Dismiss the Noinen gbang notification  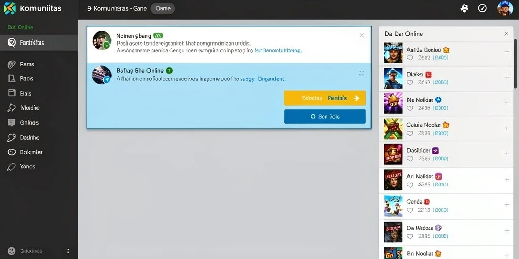tap(362, 35)
